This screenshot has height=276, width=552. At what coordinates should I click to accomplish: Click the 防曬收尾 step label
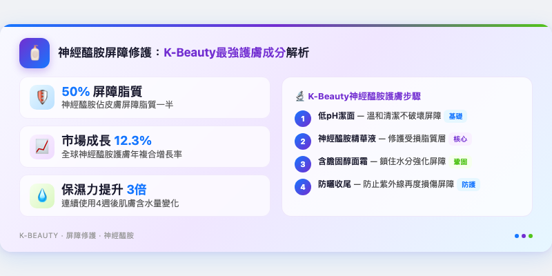click(x=335, y=184)
